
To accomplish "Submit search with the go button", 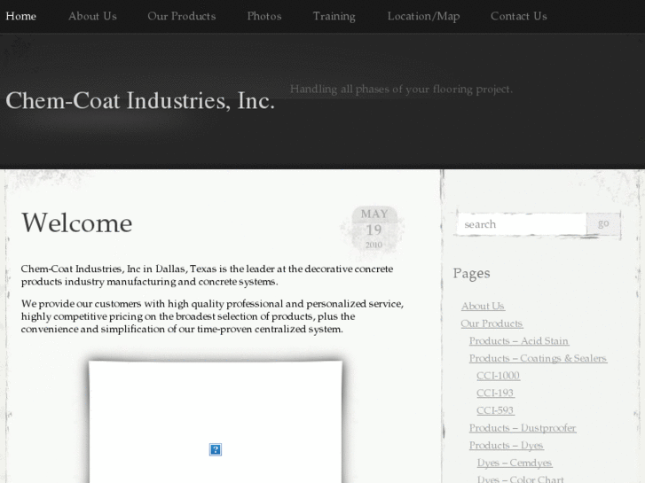I will coord(603,223).
